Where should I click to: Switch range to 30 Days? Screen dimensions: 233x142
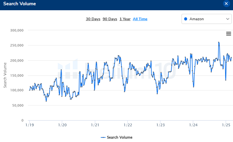tap(93, 19)
